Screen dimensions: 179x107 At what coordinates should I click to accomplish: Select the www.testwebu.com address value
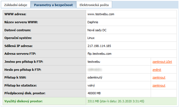[101, 14]
